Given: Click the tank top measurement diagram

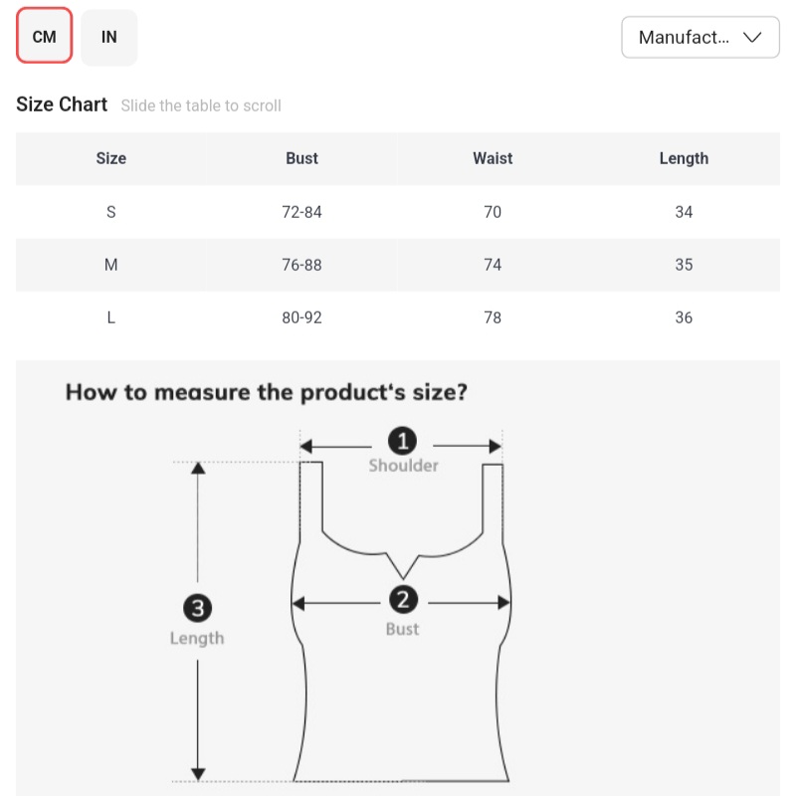Looking at the screenshot, I should click(x=402, y=687).
